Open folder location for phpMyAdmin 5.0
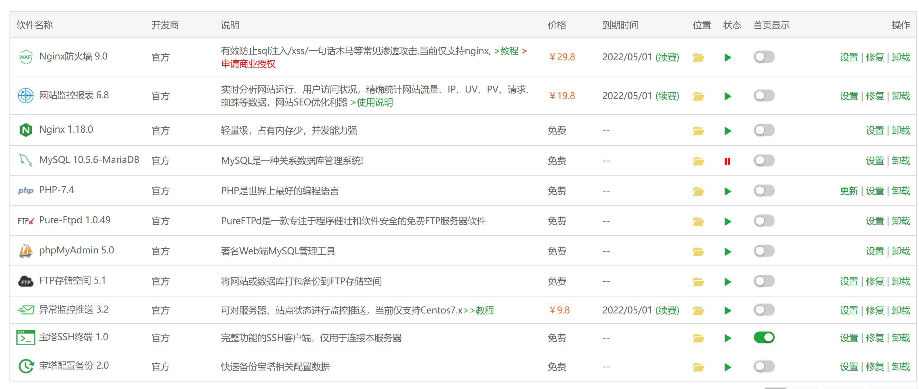This screenshot has width=919, height=389. click(x=698, y=252)
